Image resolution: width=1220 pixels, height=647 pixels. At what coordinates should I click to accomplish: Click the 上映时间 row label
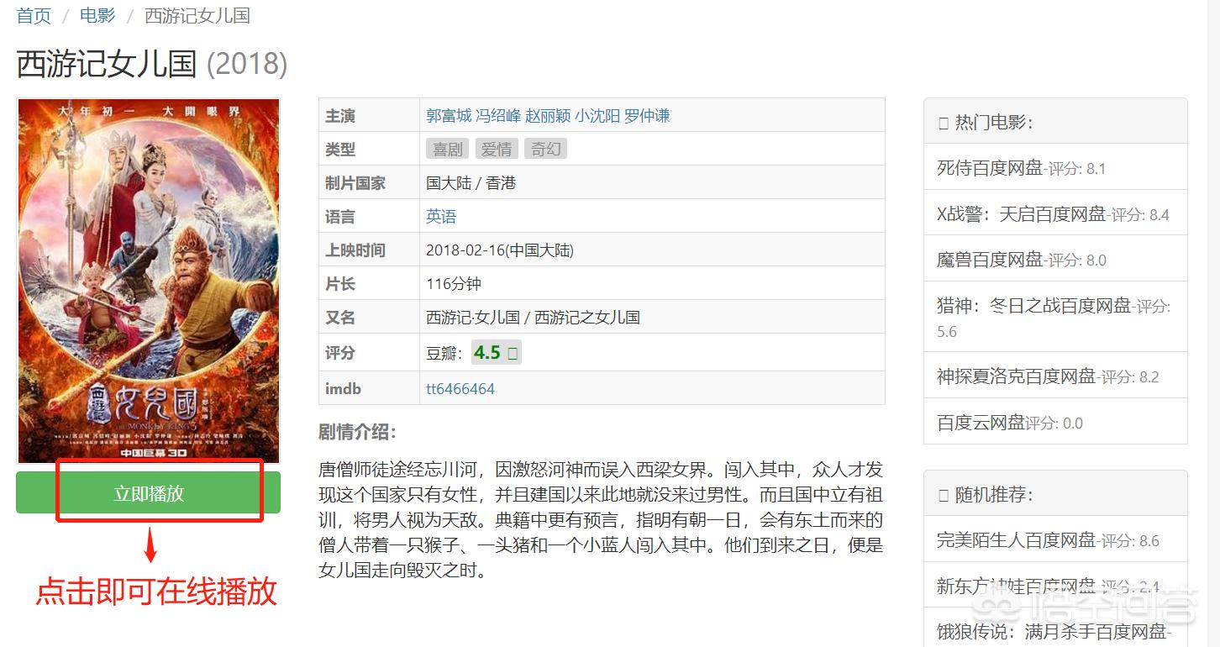click(x=355, y=250)
